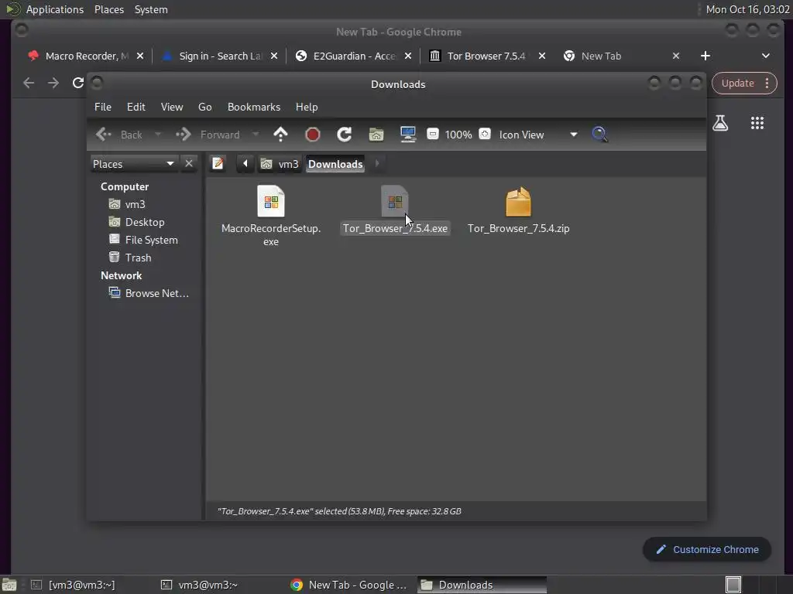The width and height of the screenshot is (793, 594).
Task: Select Tor_Browser_7.5.4.zip archive icon
Action: pyautogui.click(x=518, y=202)
